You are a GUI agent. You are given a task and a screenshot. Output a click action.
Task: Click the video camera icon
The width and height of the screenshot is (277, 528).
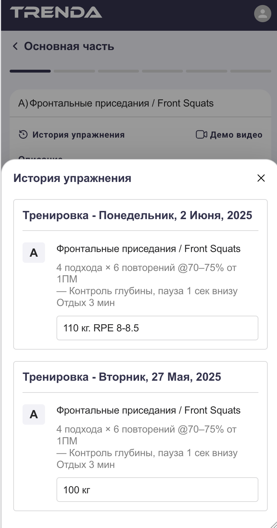pyautogui.click(x=201, y=134)
